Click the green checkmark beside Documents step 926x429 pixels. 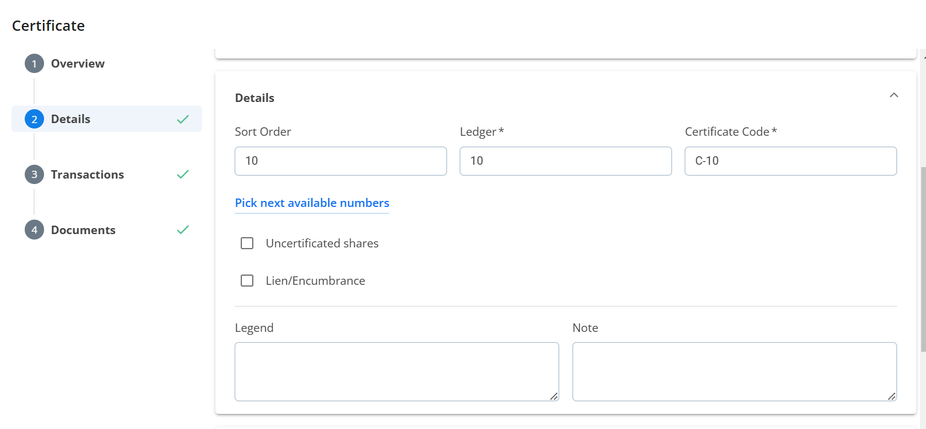pyautogui.click(x=183, y=230)
